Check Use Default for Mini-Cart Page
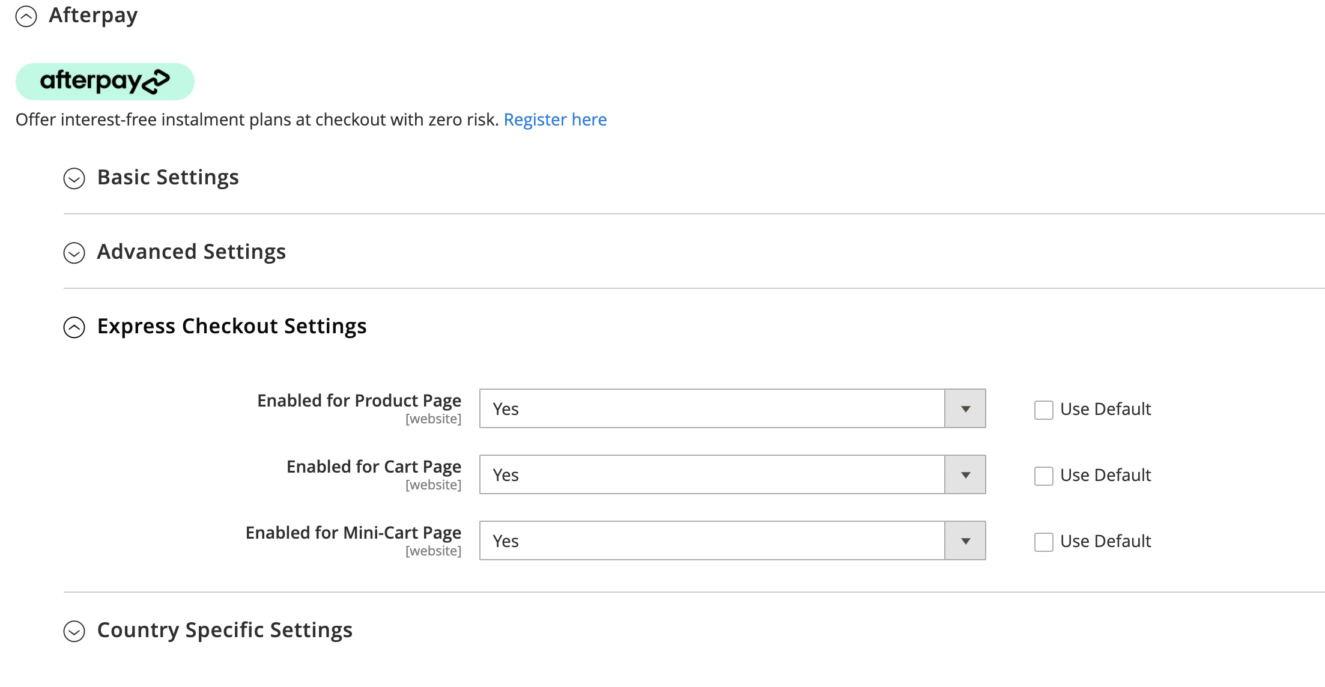This screenshot has height=687, width=1325. coord(1044,542)
